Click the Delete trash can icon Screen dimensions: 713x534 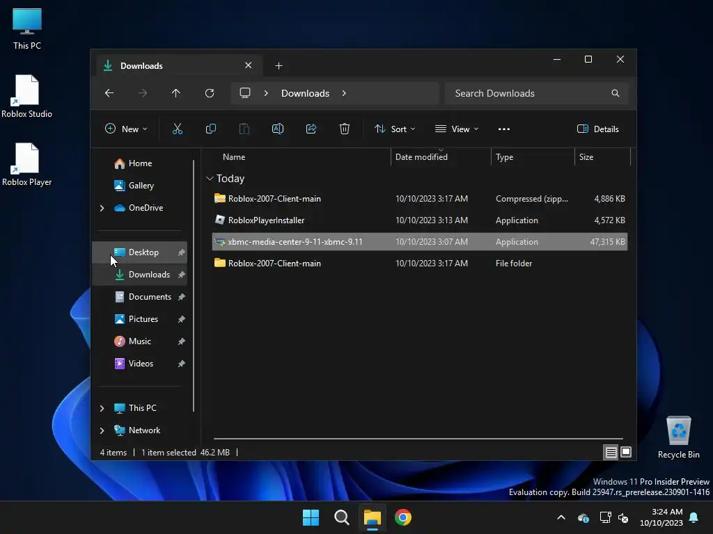pyautogui.click(x=345, y=129)
